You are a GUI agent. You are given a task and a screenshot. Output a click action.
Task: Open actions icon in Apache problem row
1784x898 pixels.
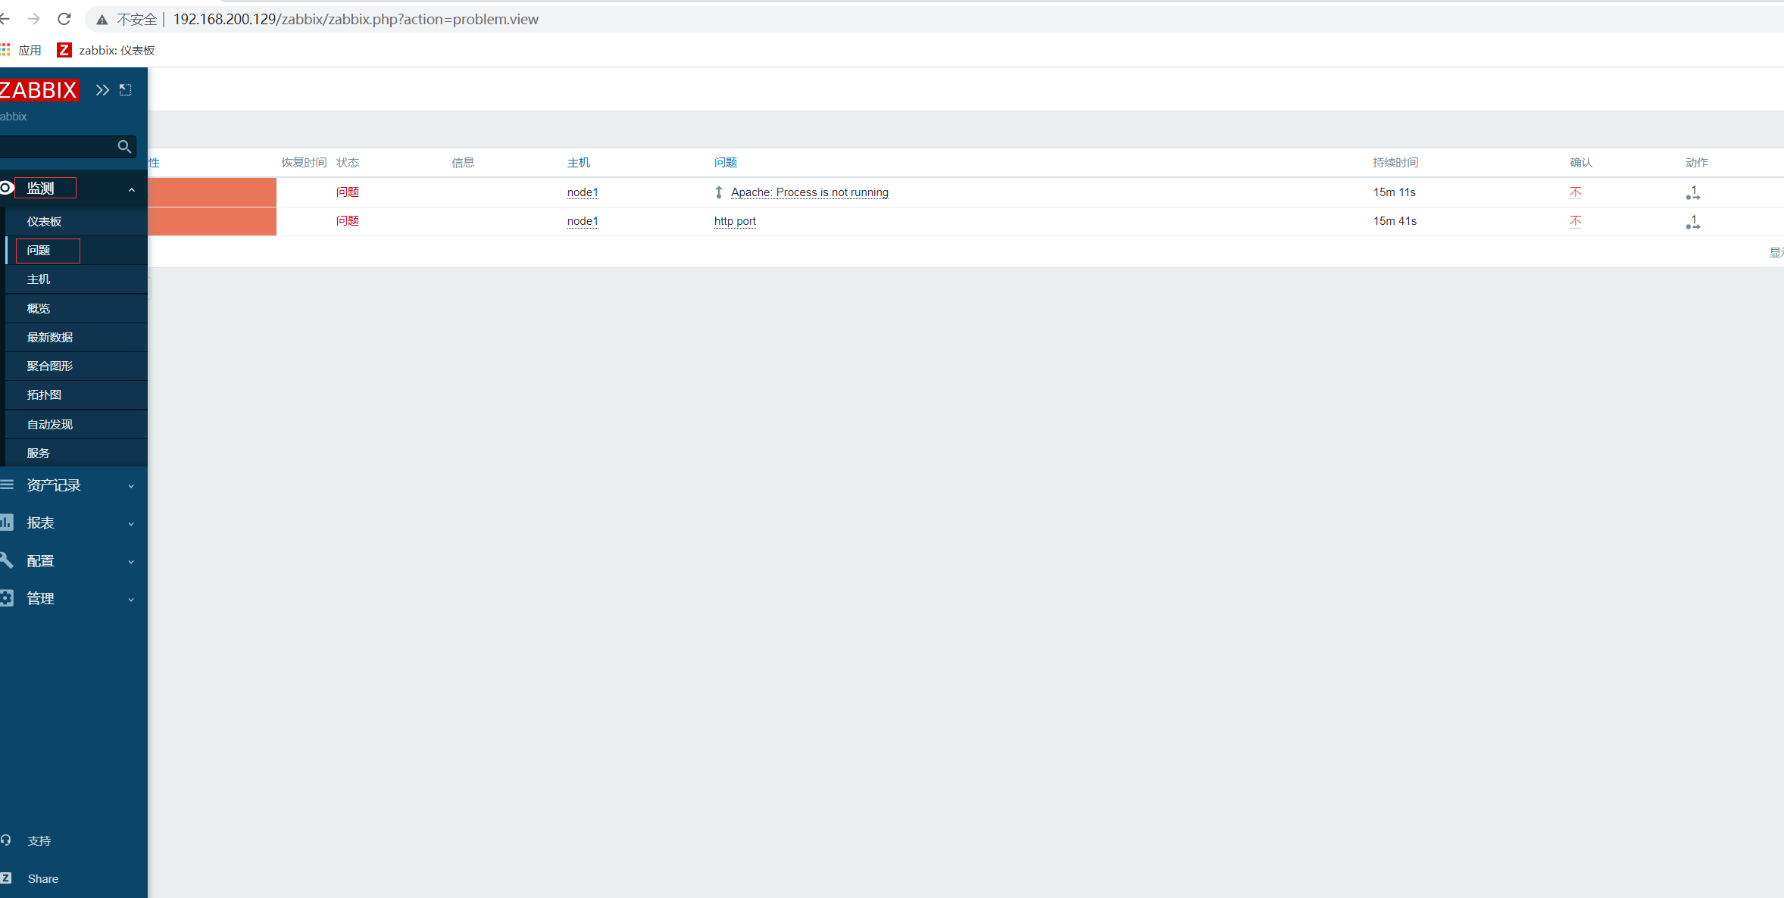(x=1692, y=193)
